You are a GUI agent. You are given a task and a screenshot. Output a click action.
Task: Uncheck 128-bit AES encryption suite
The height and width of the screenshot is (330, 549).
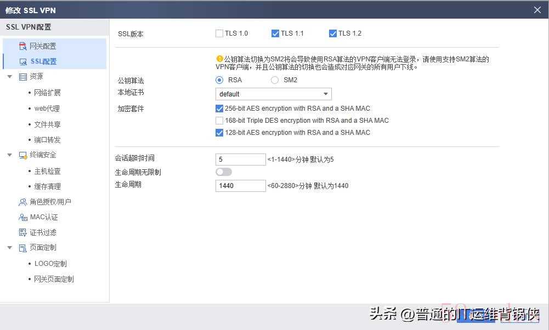coord(219,133)
